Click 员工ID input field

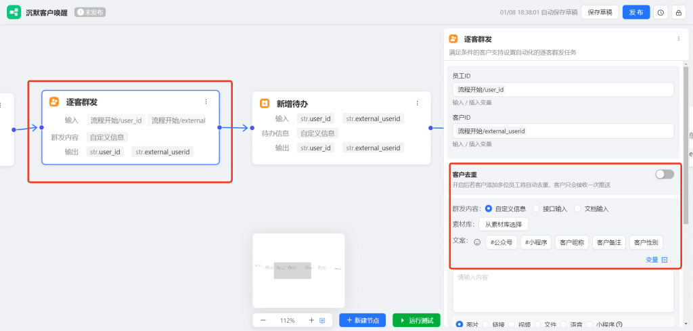point(564,89)
